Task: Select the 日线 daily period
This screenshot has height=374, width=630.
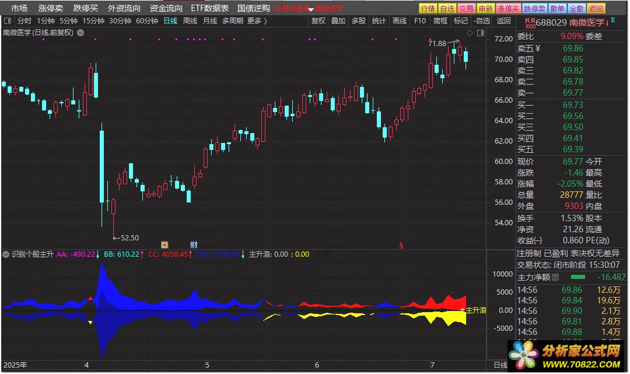Action: coord(170,20)
